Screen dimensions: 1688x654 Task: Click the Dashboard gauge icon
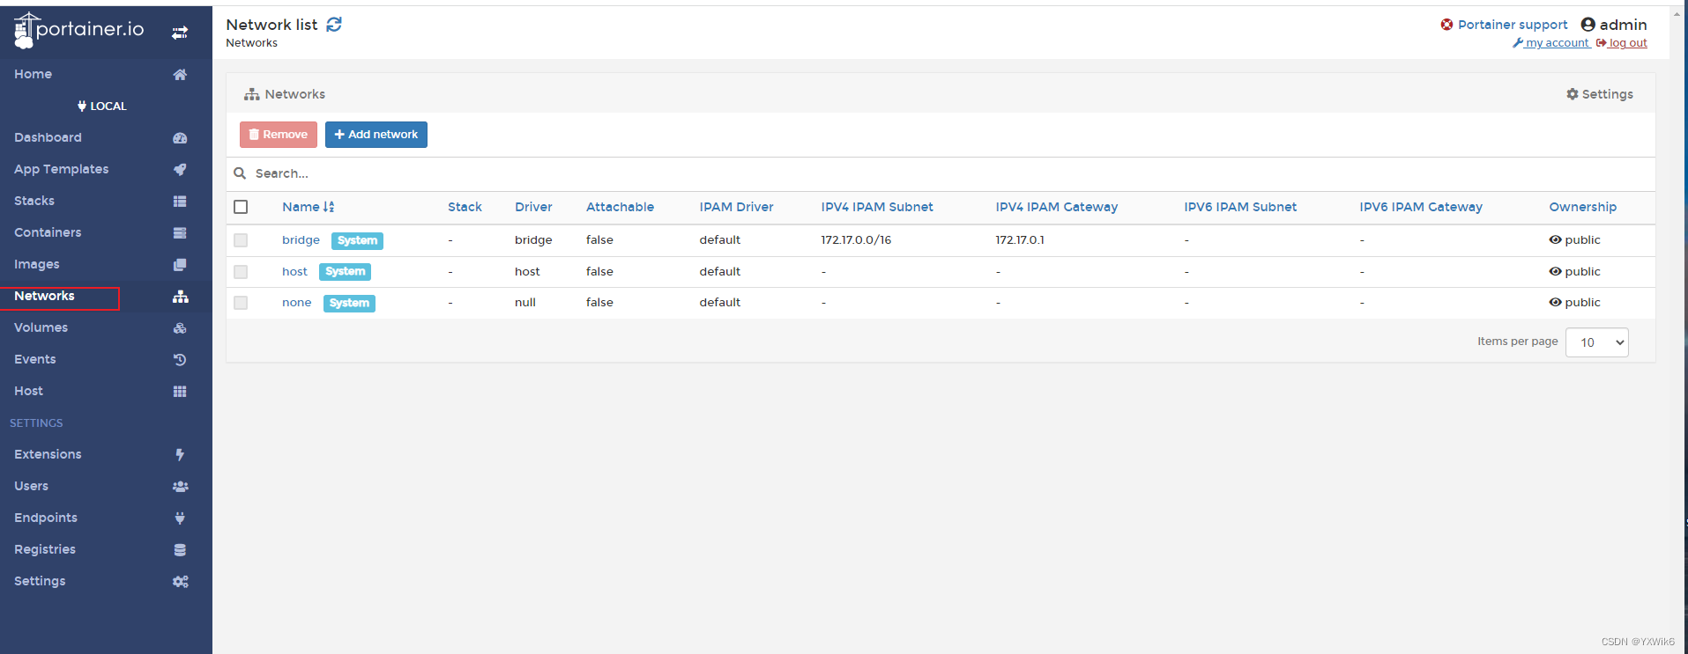click(180, 138)
